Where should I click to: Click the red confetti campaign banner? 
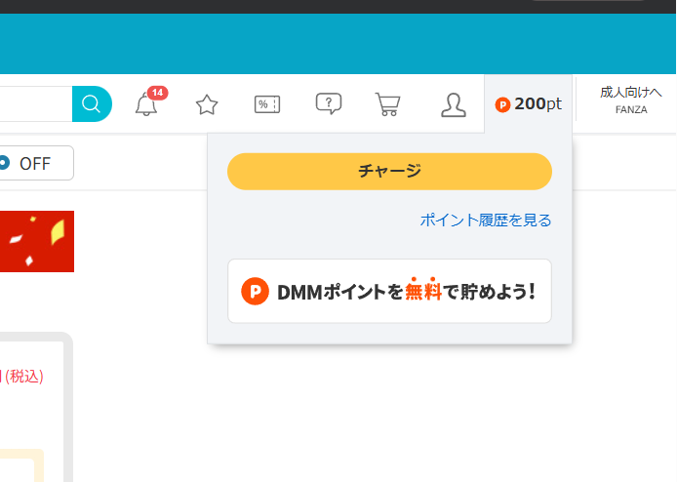pos(36,241)
